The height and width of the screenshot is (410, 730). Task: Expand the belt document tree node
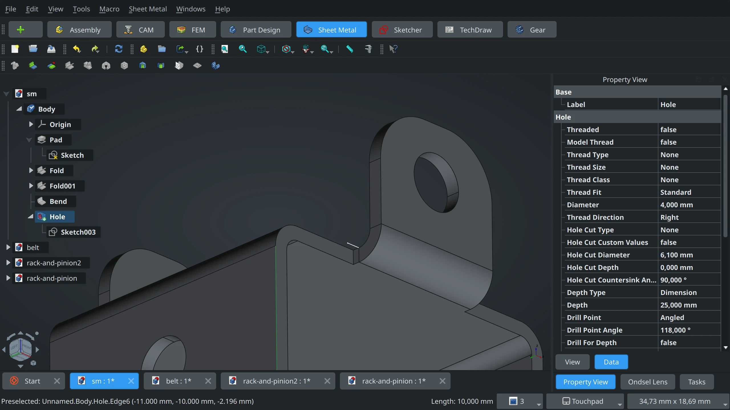click(x=8, y=247)
